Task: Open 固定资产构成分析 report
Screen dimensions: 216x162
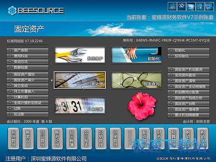Action: [189, 98]
